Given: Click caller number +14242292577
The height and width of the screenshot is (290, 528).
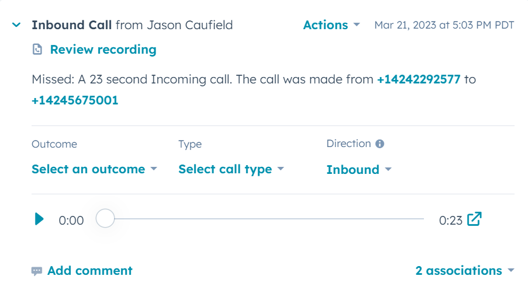Looking at the screenshot, I should coord(419,79).
